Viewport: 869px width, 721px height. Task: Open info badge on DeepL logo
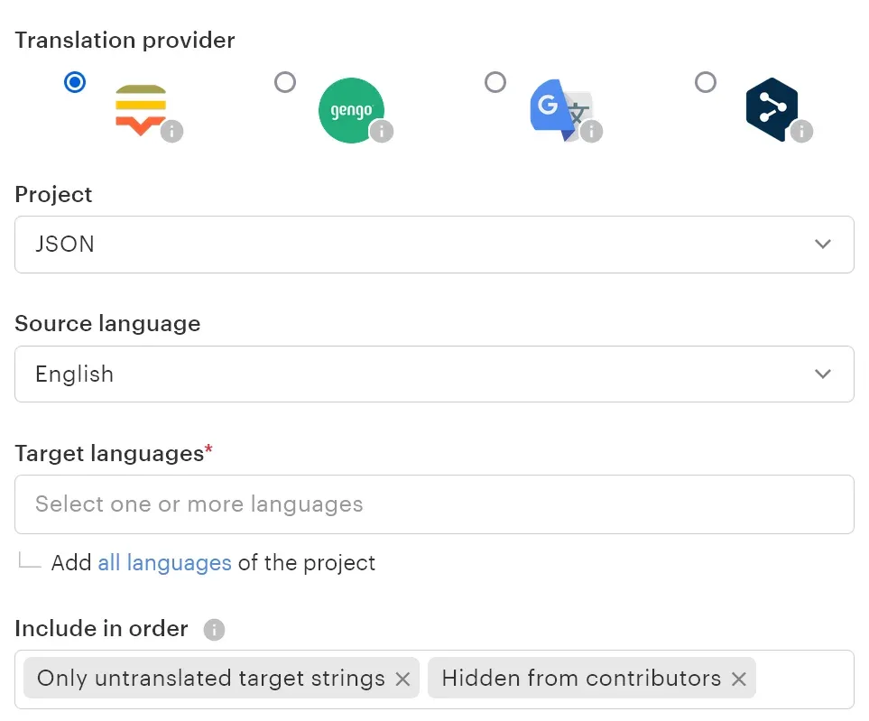coord(801,132)
